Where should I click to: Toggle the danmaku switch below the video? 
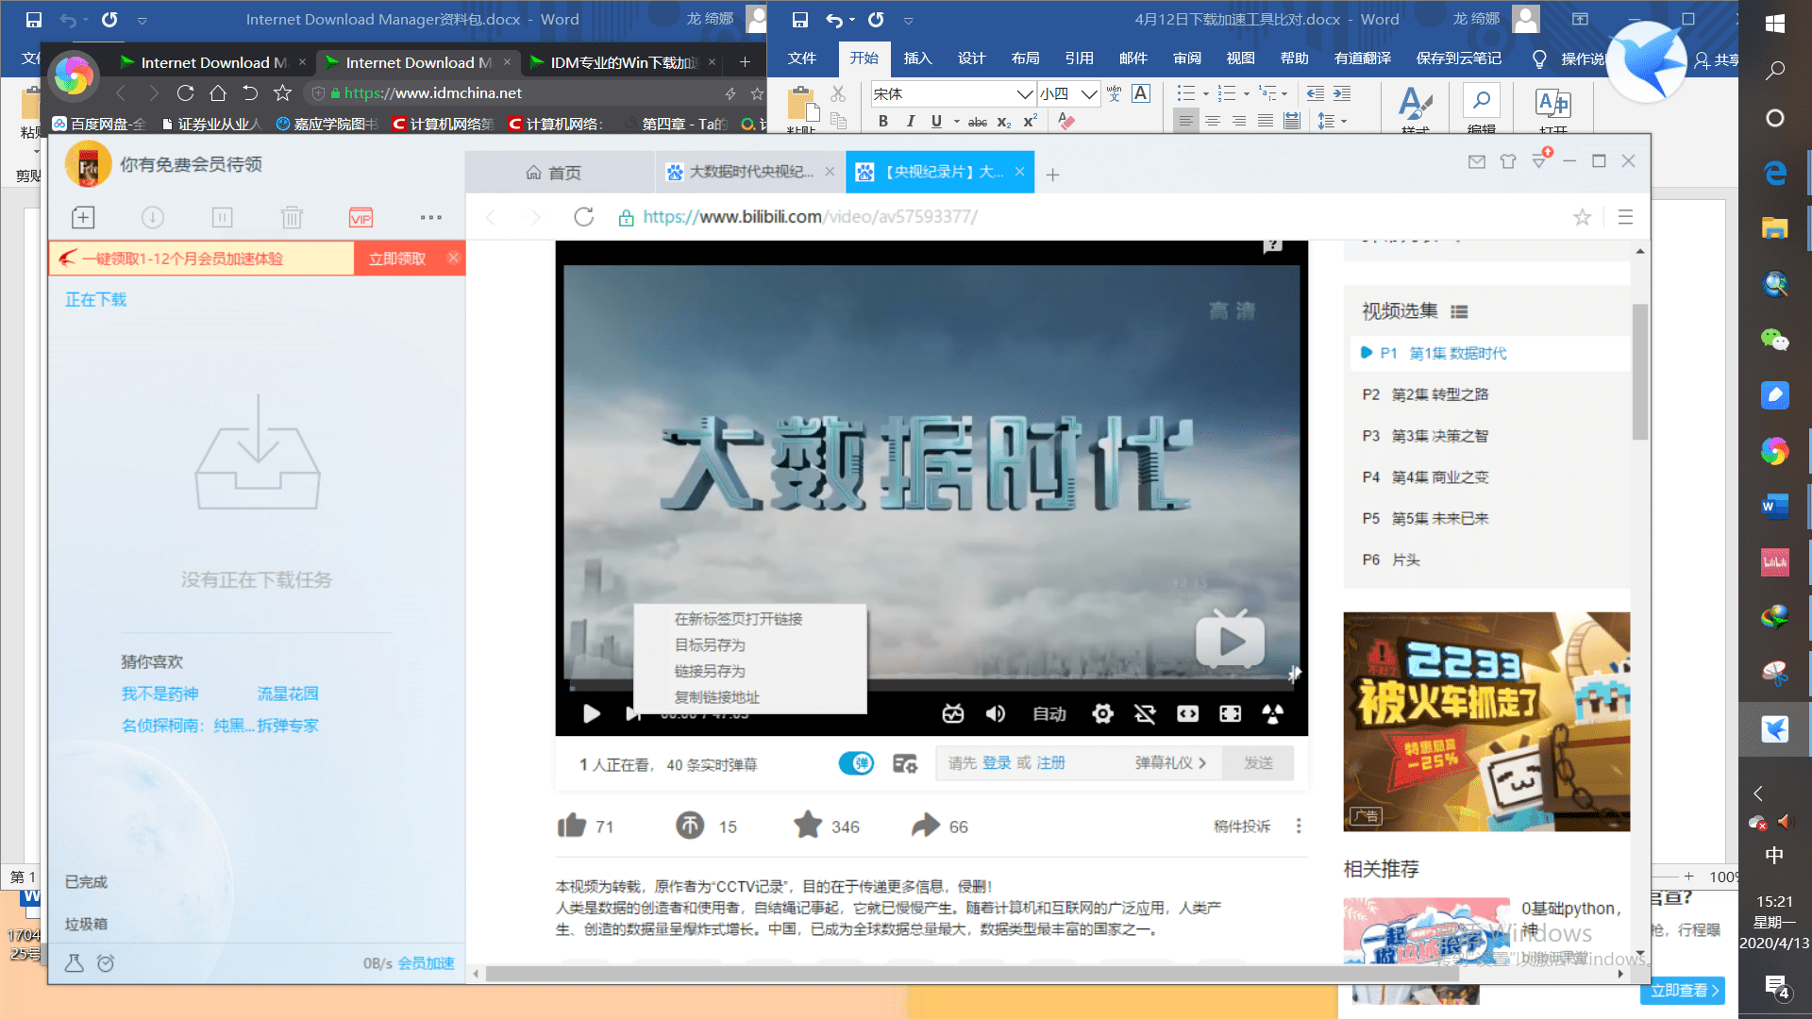coord(856,763)
